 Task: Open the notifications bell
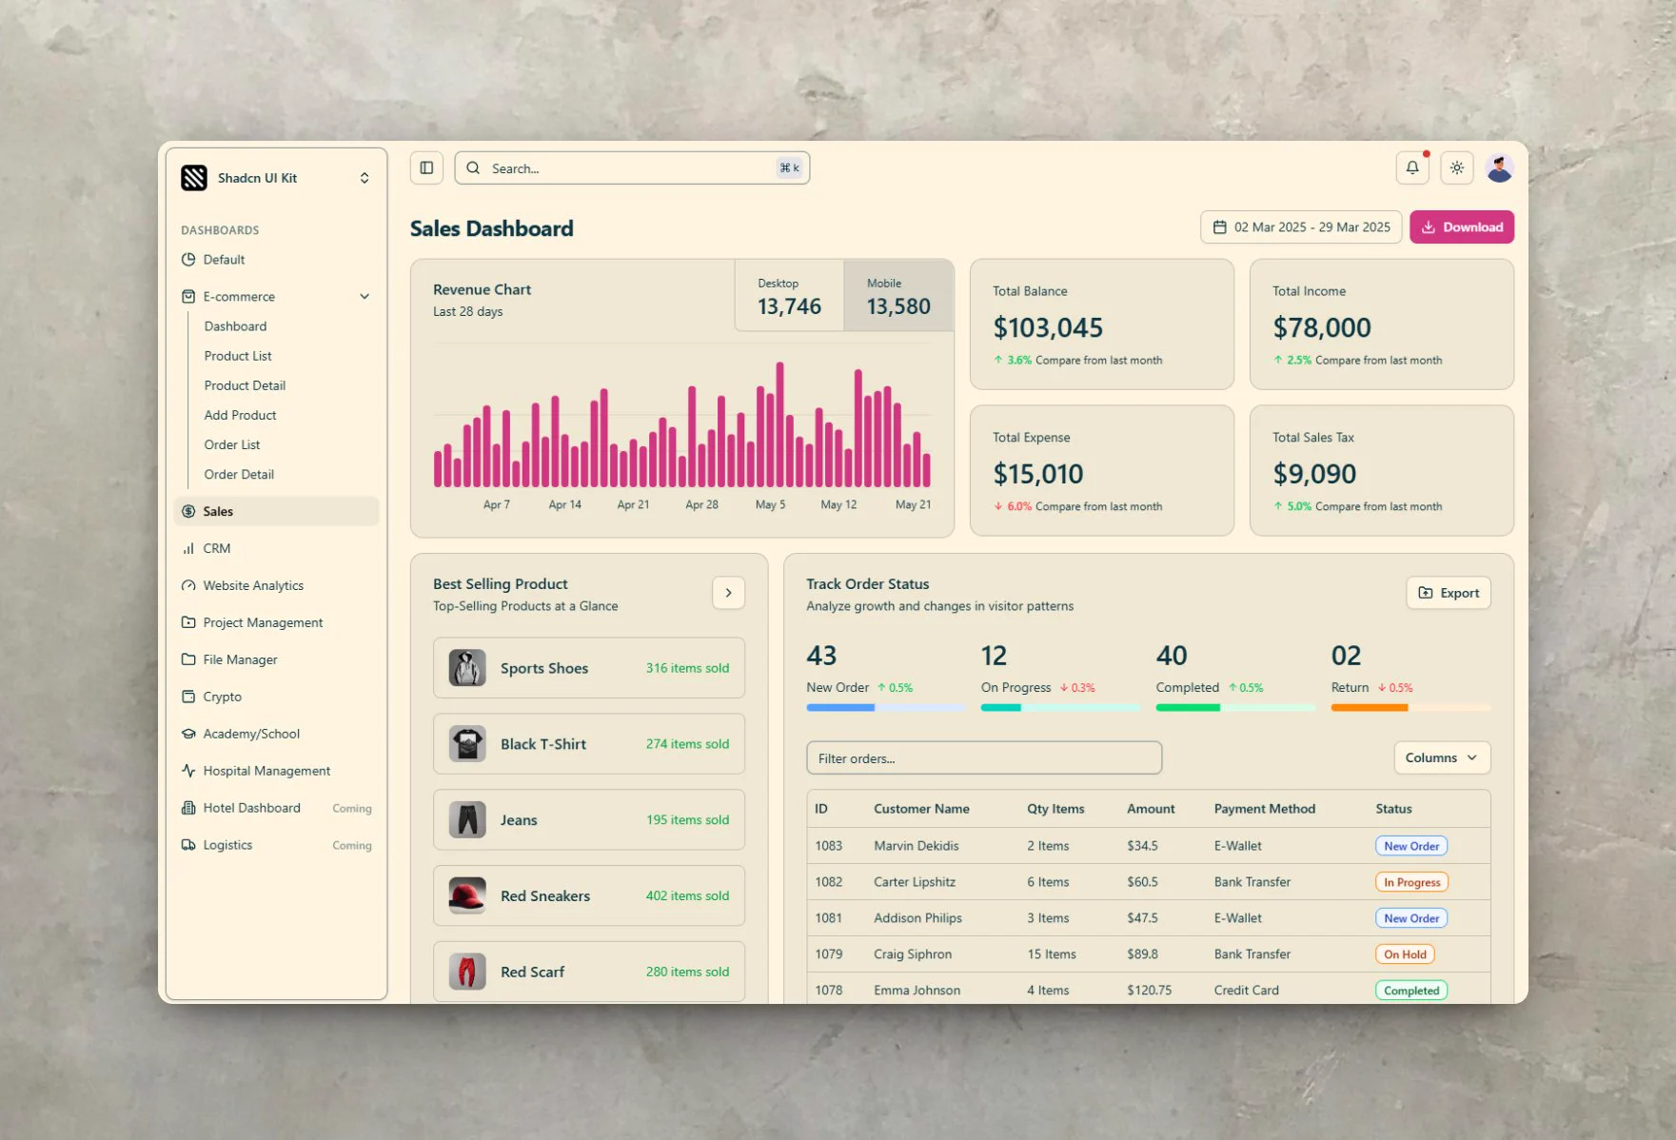(x=1412, y=167)
